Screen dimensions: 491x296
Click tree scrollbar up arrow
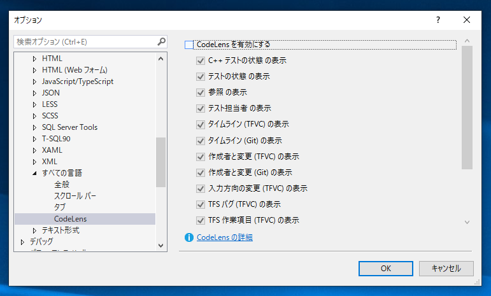pyautogui.click(x=161, y=59)
